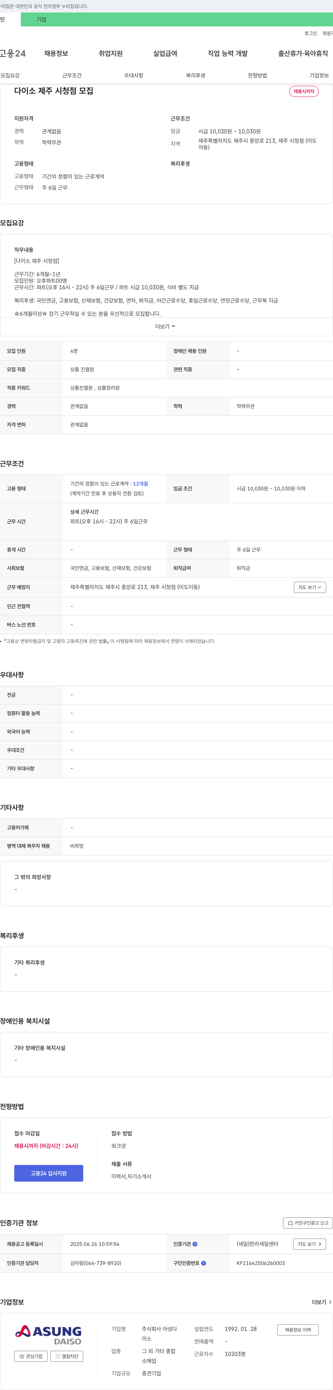This screenshot has width=333, height=1390.
Task: Click the 채용시까지 deadline badge
Action: [304, 91]
